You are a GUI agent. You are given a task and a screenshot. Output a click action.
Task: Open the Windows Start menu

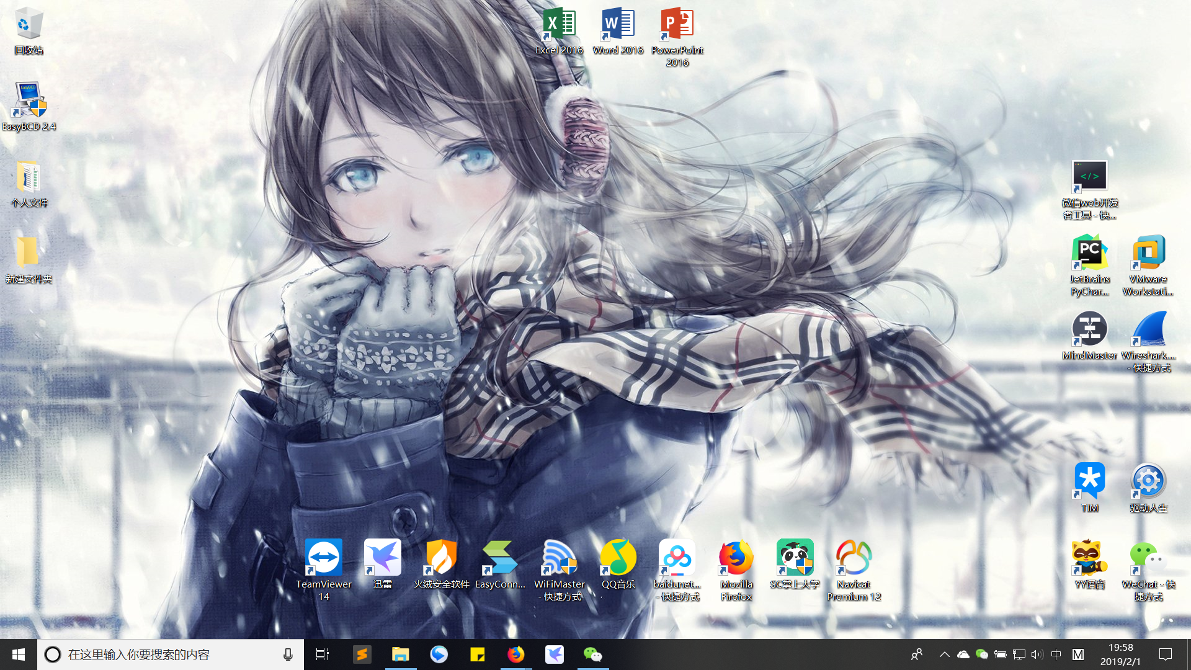pos(19,654)
